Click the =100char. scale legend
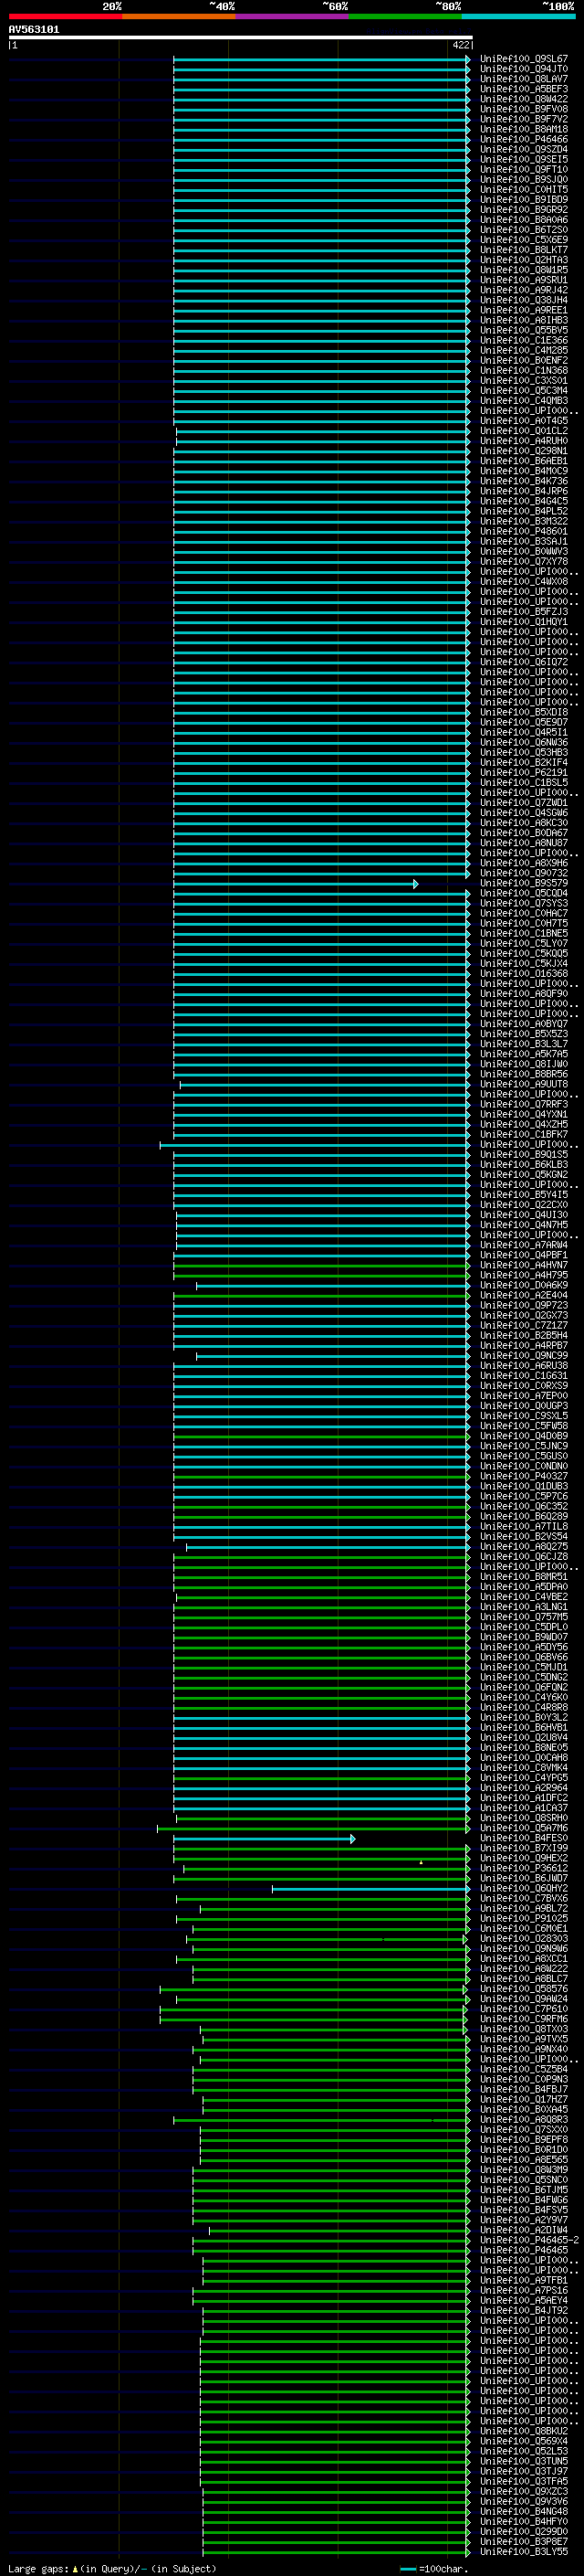 [x=435, y=2569]
